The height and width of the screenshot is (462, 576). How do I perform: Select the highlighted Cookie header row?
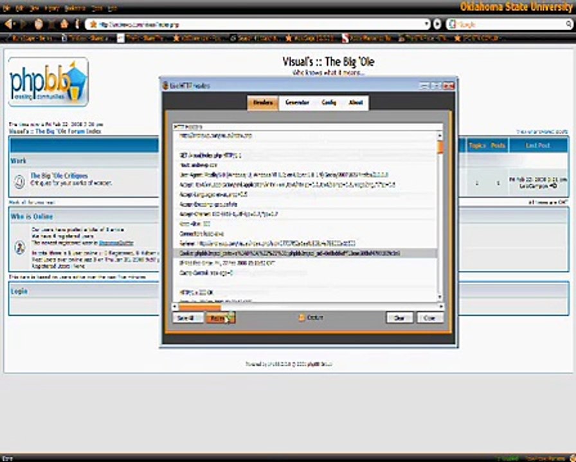coord(305,253)
